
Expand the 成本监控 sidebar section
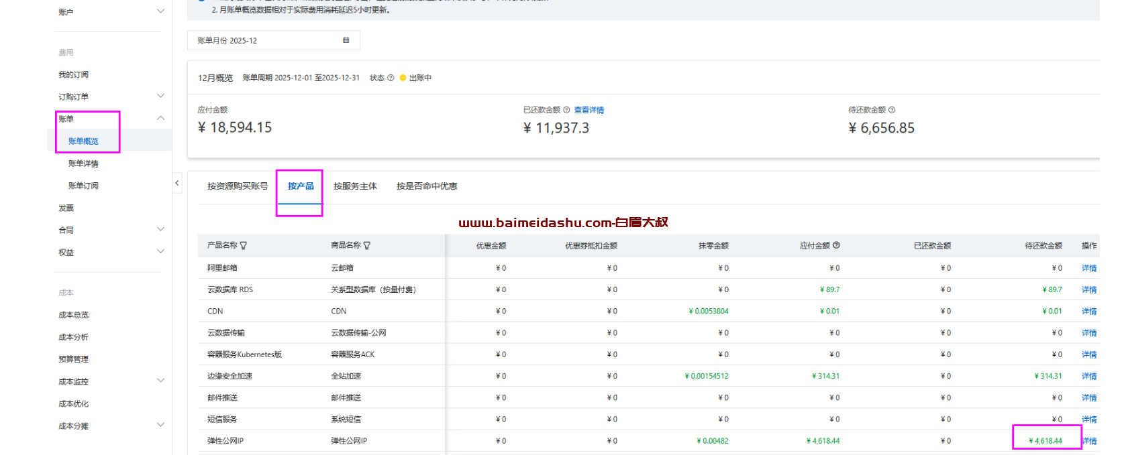coord(160,381)
